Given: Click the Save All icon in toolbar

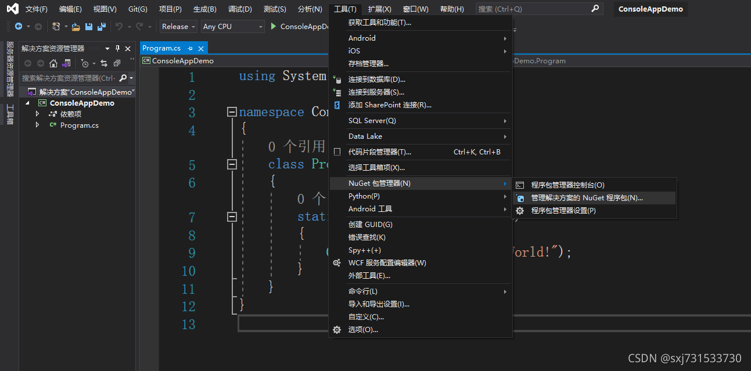Looking at the screenshot, I should (102, 26).
